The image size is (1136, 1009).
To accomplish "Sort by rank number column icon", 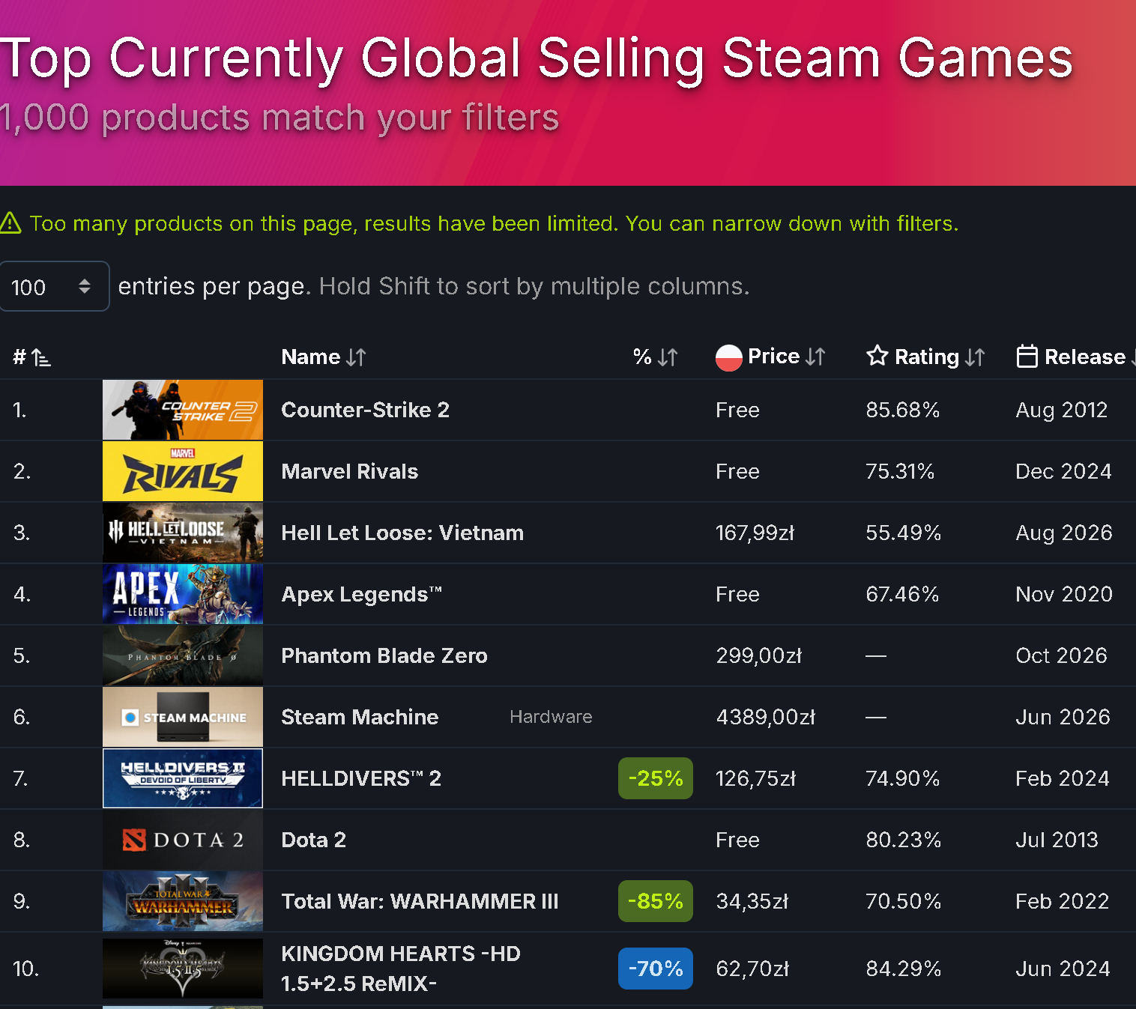I will [x=41, y=358].
